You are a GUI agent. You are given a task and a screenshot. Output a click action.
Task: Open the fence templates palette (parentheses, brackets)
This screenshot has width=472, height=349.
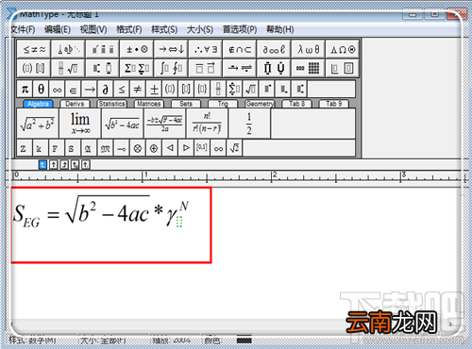[x=34, y=68]
